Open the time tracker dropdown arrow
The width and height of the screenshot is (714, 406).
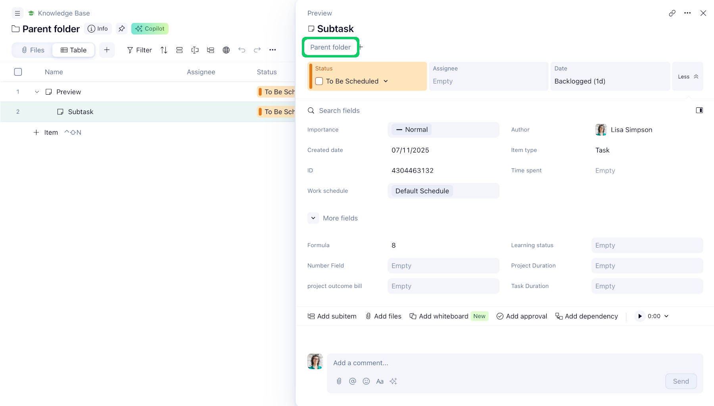coord(666,316)
